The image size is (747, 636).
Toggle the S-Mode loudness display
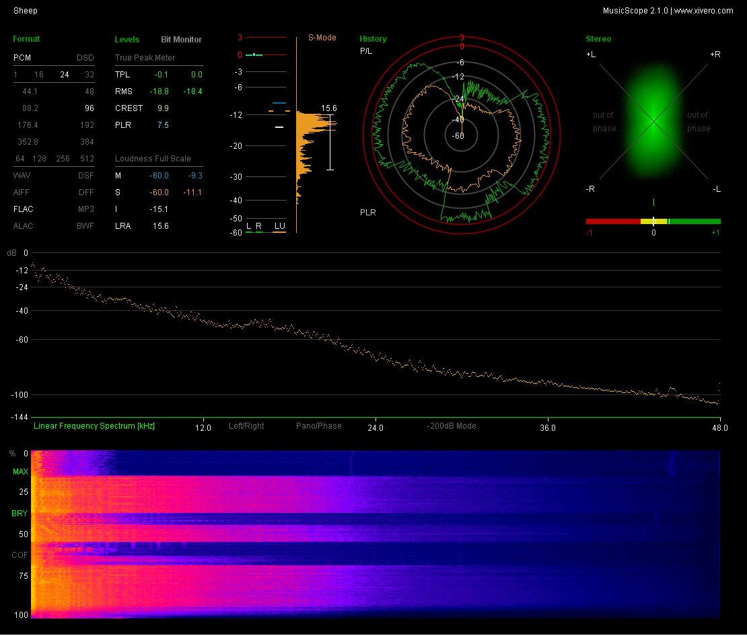(x=322, y=38)
